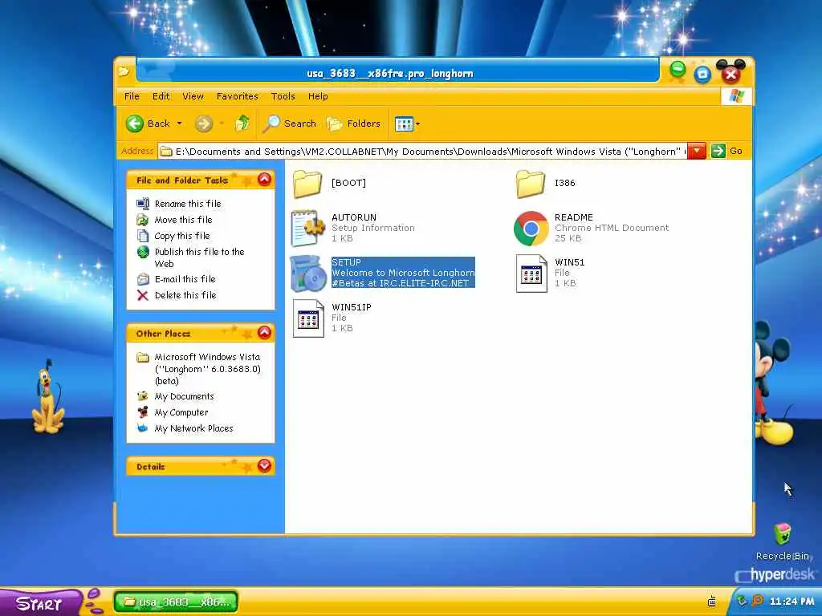Collapse the Other Places panel
This screenshot has width=822, height=616.
pyautogui.click(x=265, y=333)
